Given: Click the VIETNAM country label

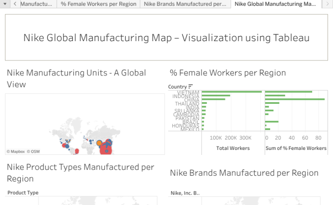Looking at the screenshot, I should coord(188,93).
